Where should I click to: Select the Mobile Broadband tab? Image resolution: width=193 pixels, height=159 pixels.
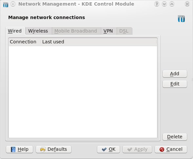[76, 31]
